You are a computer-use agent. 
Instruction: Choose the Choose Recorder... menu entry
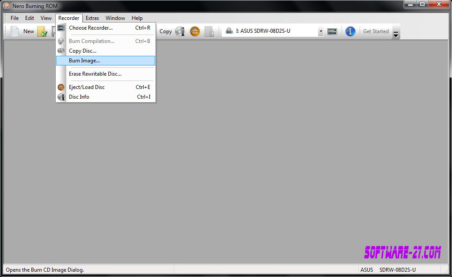[x=106, y=28]
